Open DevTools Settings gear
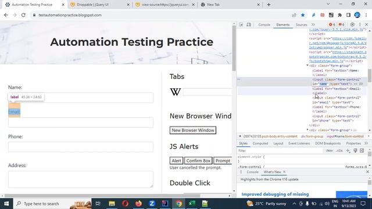 coord(352,24)
